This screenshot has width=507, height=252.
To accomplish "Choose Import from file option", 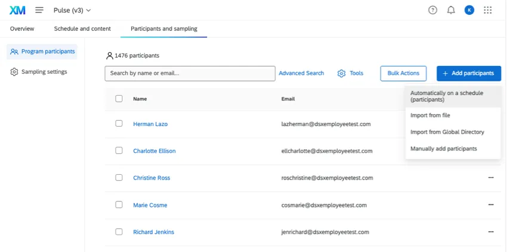I will pyautogui.click(x=430, y=115).
